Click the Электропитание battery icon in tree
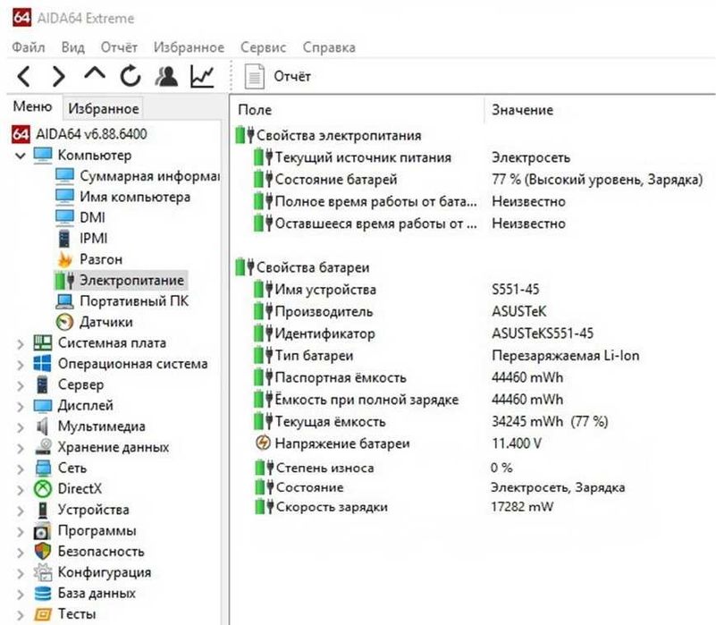 pyautogui.click(x=64, y=281)
